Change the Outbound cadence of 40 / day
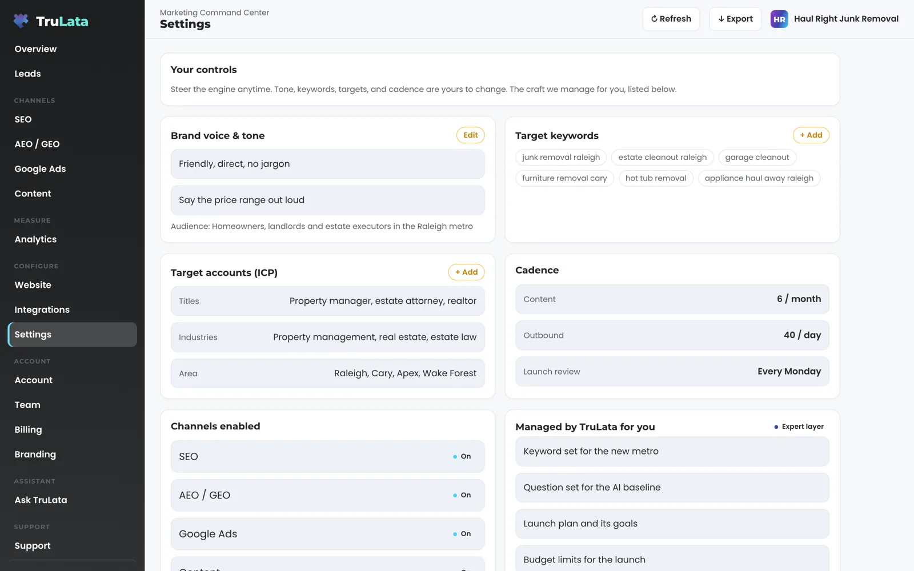 (x=672, y=335)
